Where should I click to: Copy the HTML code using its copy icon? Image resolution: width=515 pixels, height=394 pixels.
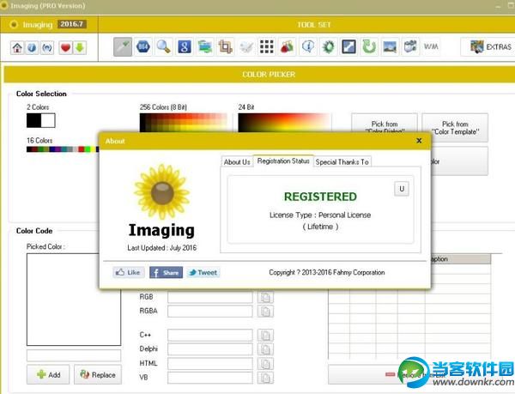265,363
